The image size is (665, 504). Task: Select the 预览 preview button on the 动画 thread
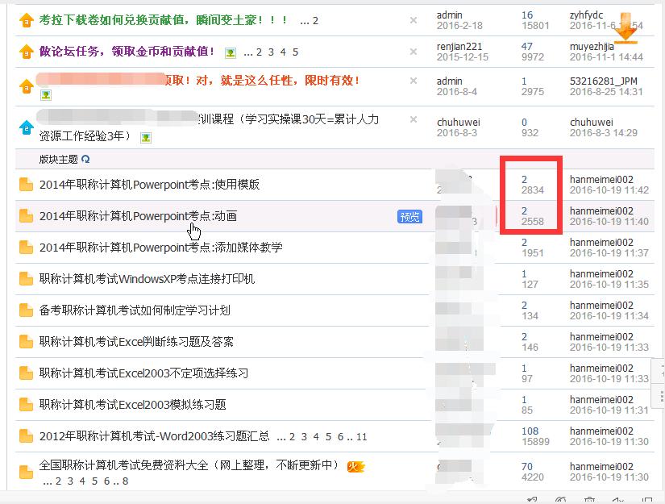(x=409, y=215)
